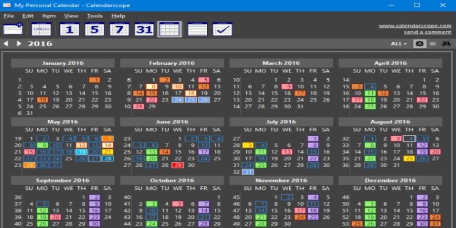The height and width of the screenshot is (228, 456).
Task: Switch to the 5-day work week view
Action: click(94, 29)
